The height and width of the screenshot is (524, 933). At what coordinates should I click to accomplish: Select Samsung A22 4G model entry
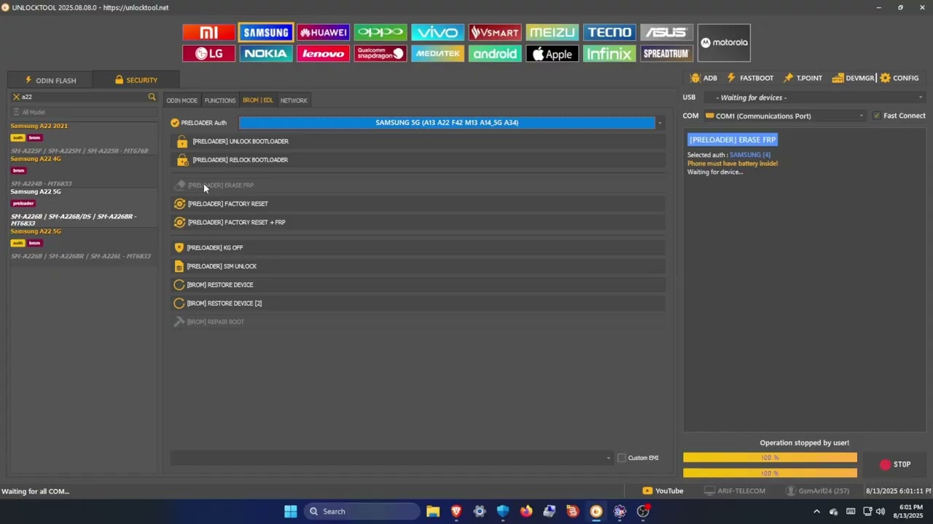84,171
